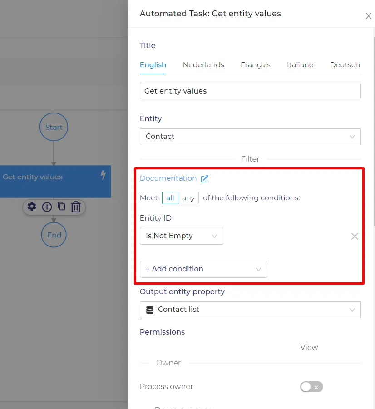Close the Automated Task panel

click(x=369, y=16)
